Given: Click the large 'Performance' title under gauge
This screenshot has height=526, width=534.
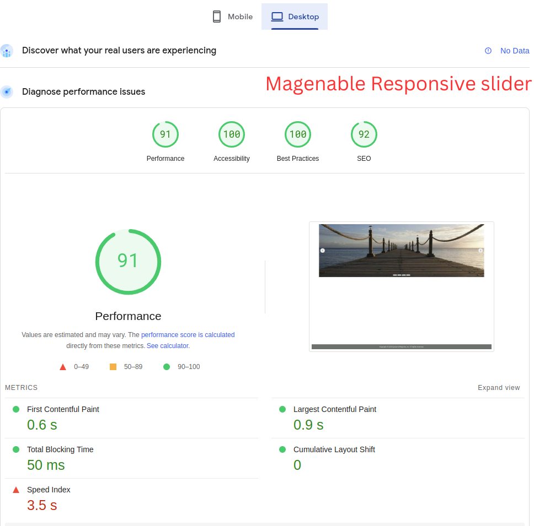Looking at the screenshot, I should [x=128, y=316].
